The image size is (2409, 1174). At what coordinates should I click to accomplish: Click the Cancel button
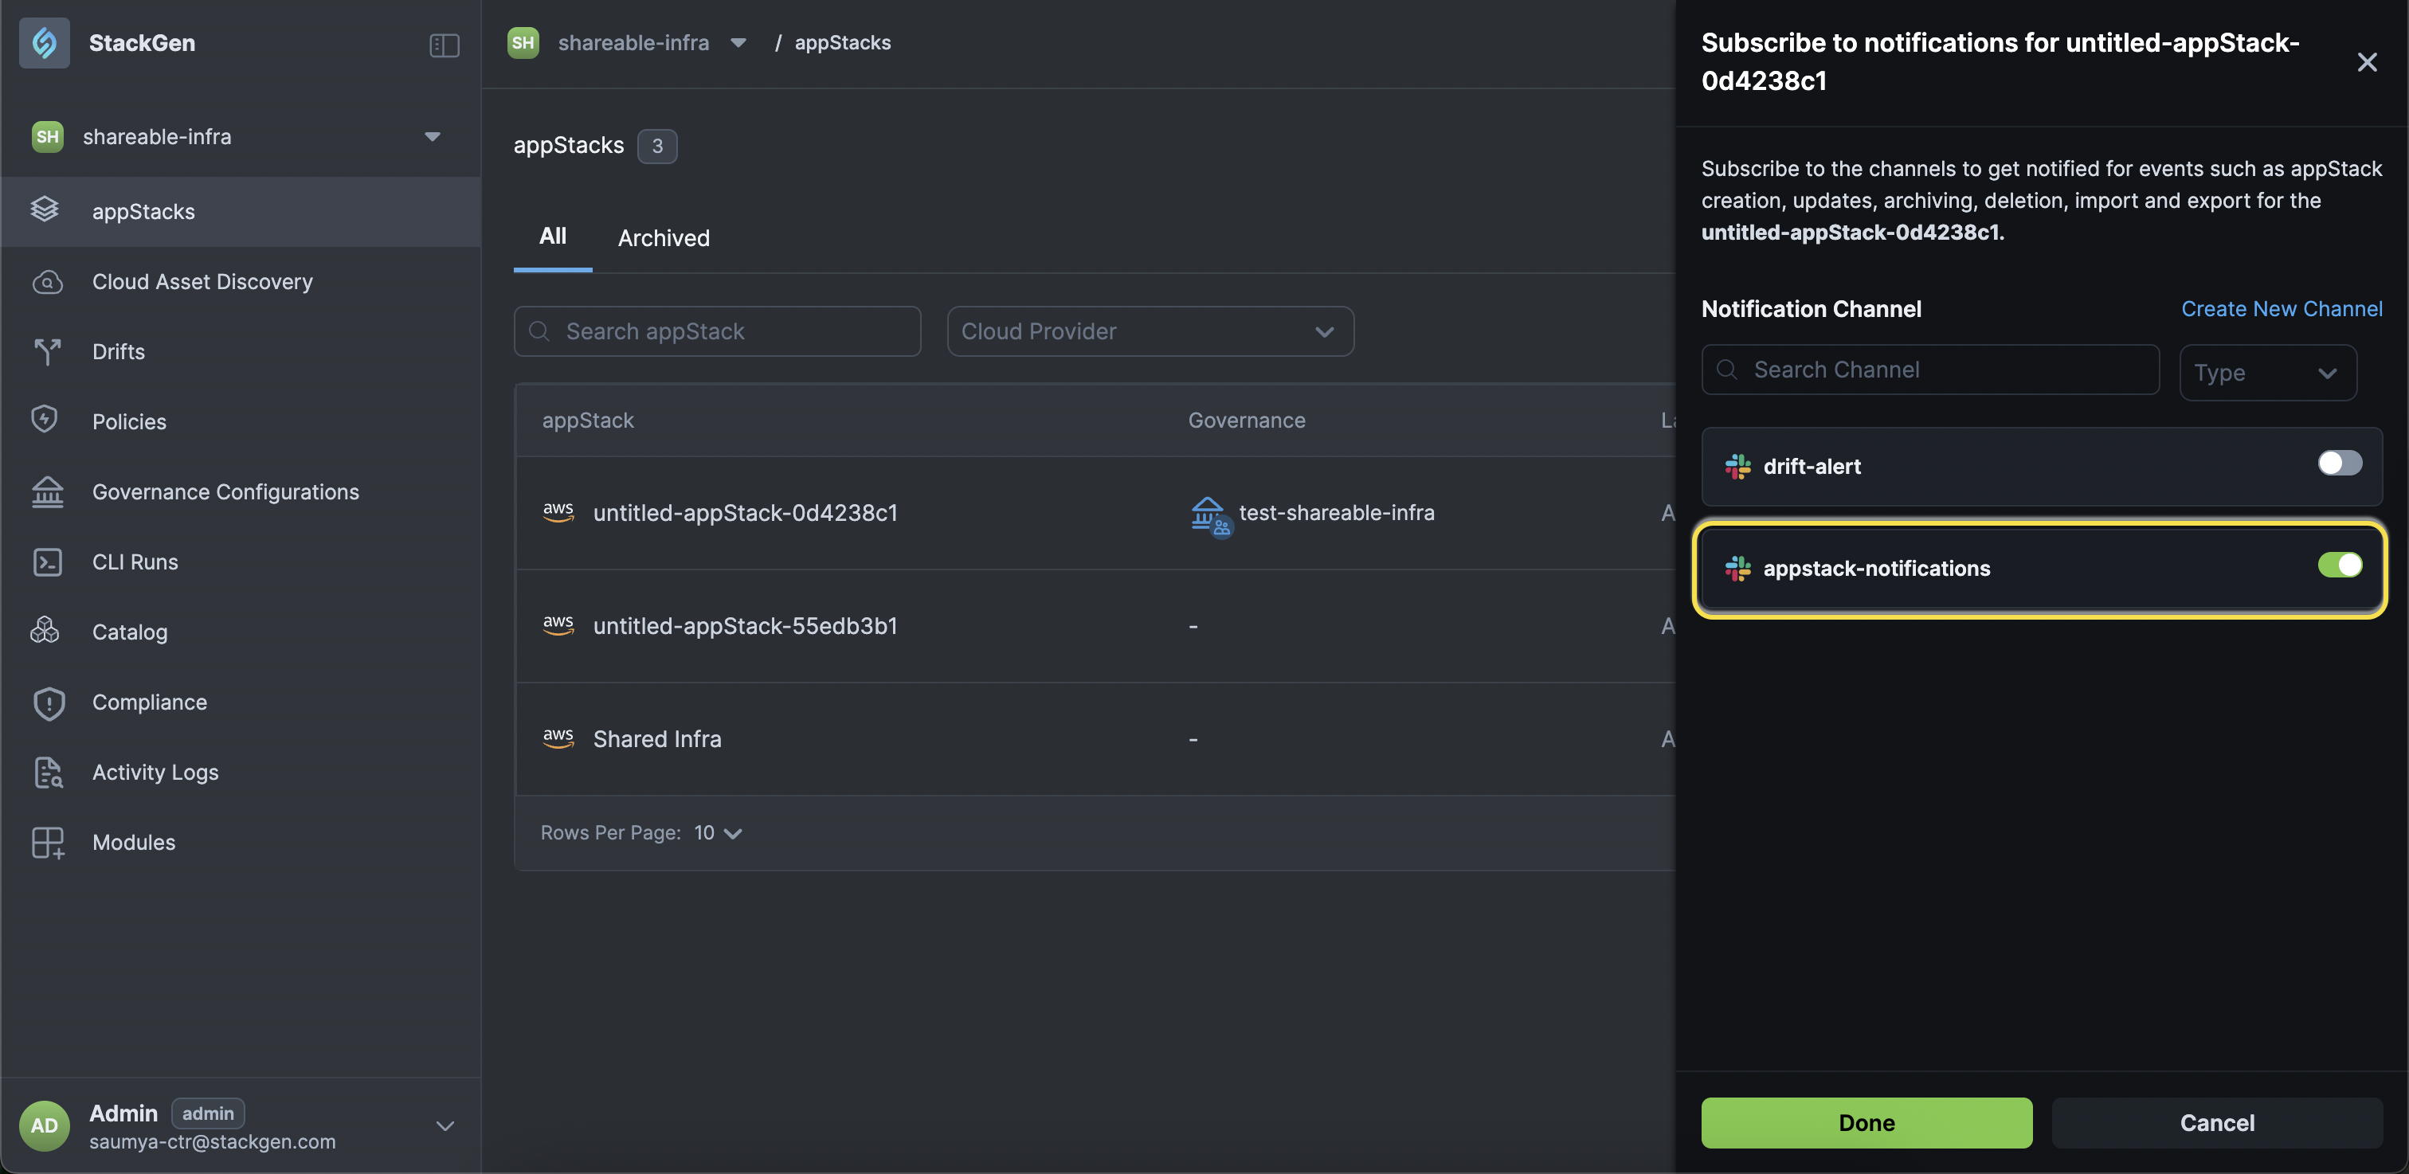point(2216,1121)
